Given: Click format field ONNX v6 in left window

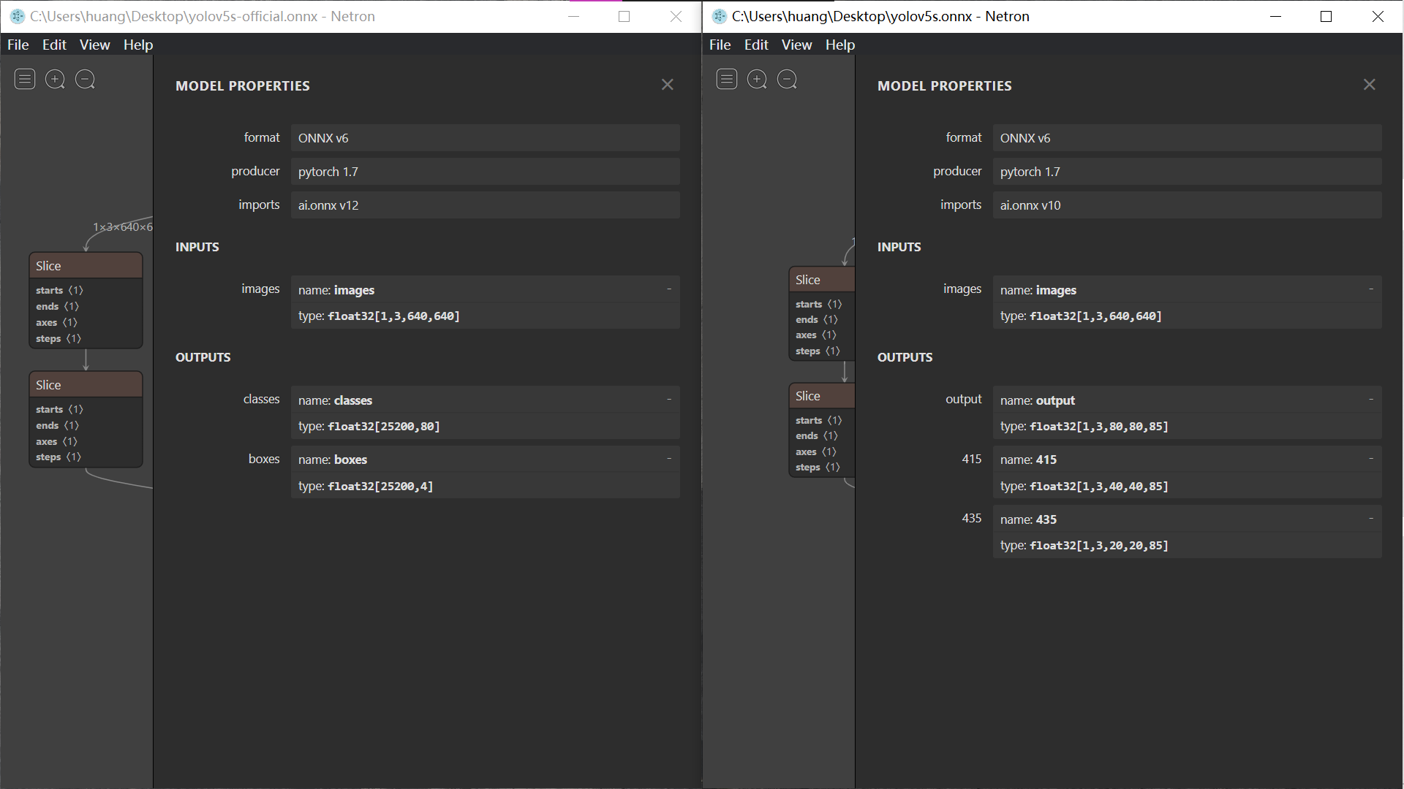Looking at the screenshot, I should 486,138.
